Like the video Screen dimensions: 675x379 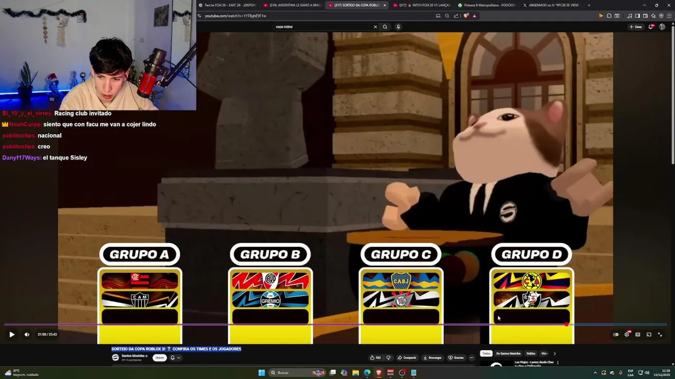[375, 357]
